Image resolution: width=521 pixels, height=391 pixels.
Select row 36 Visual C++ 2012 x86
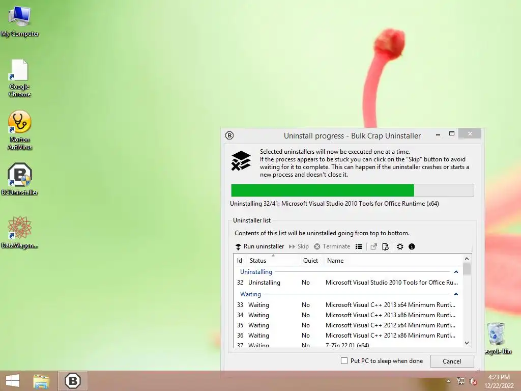pyautogui.click(x=348, y=336)
